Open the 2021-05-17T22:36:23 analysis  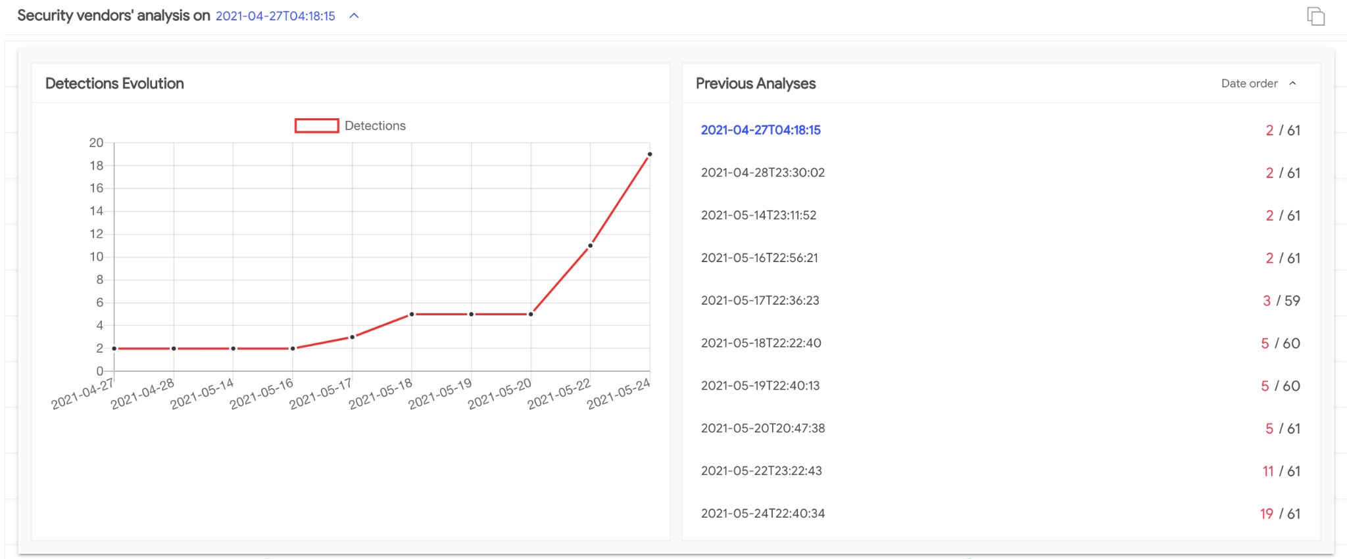760,301
